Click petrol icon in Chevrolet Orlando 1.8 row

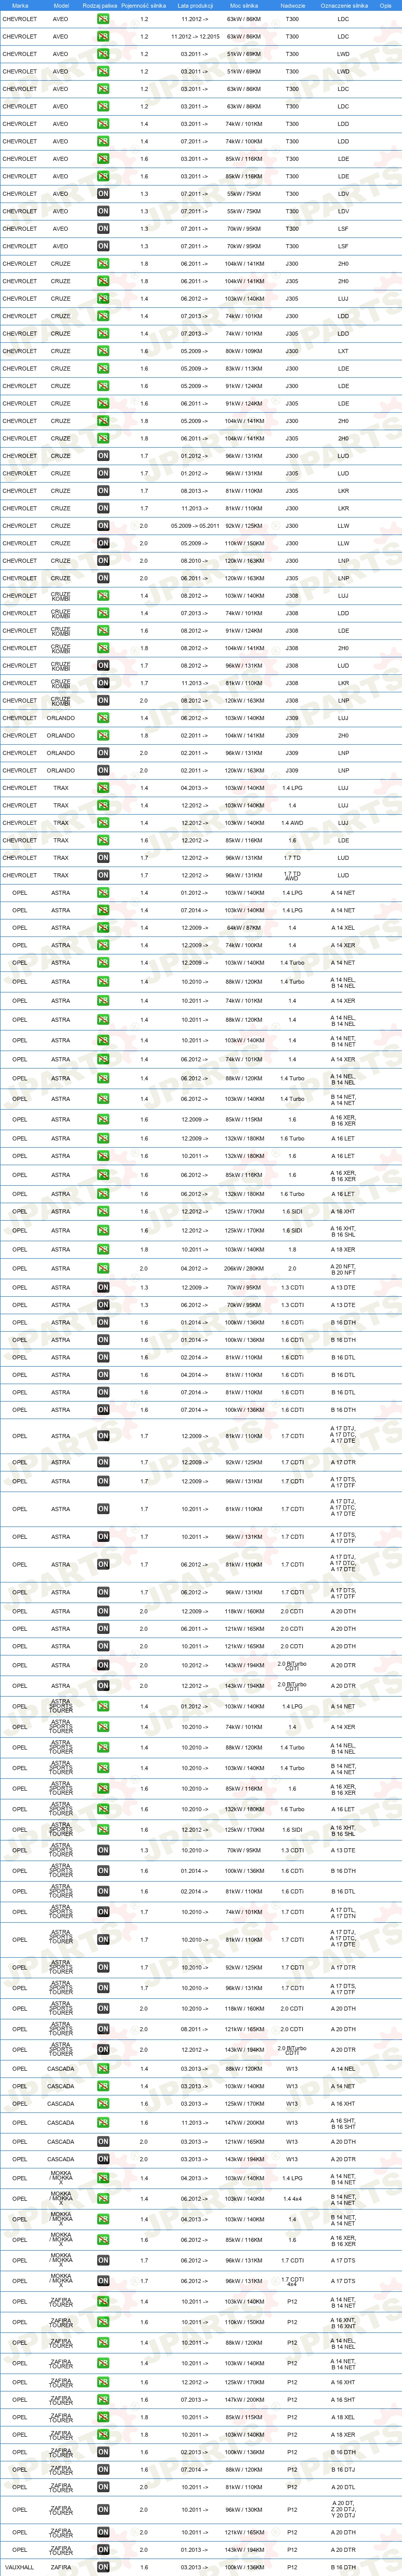103,735
